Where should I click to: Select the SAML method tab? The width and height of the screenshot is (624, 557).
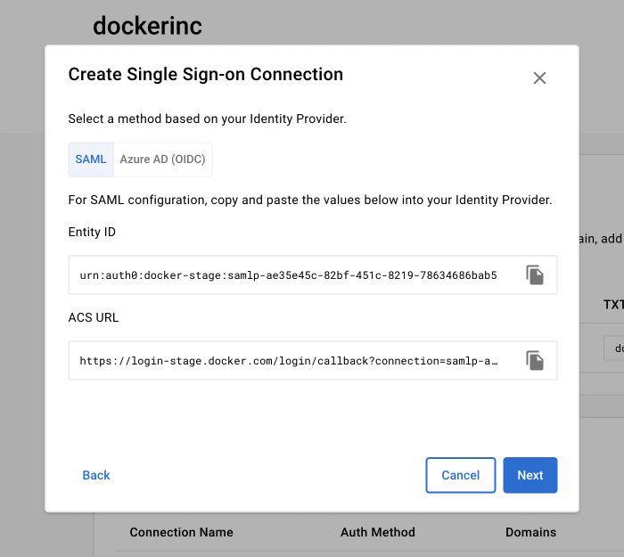point(91,160)
